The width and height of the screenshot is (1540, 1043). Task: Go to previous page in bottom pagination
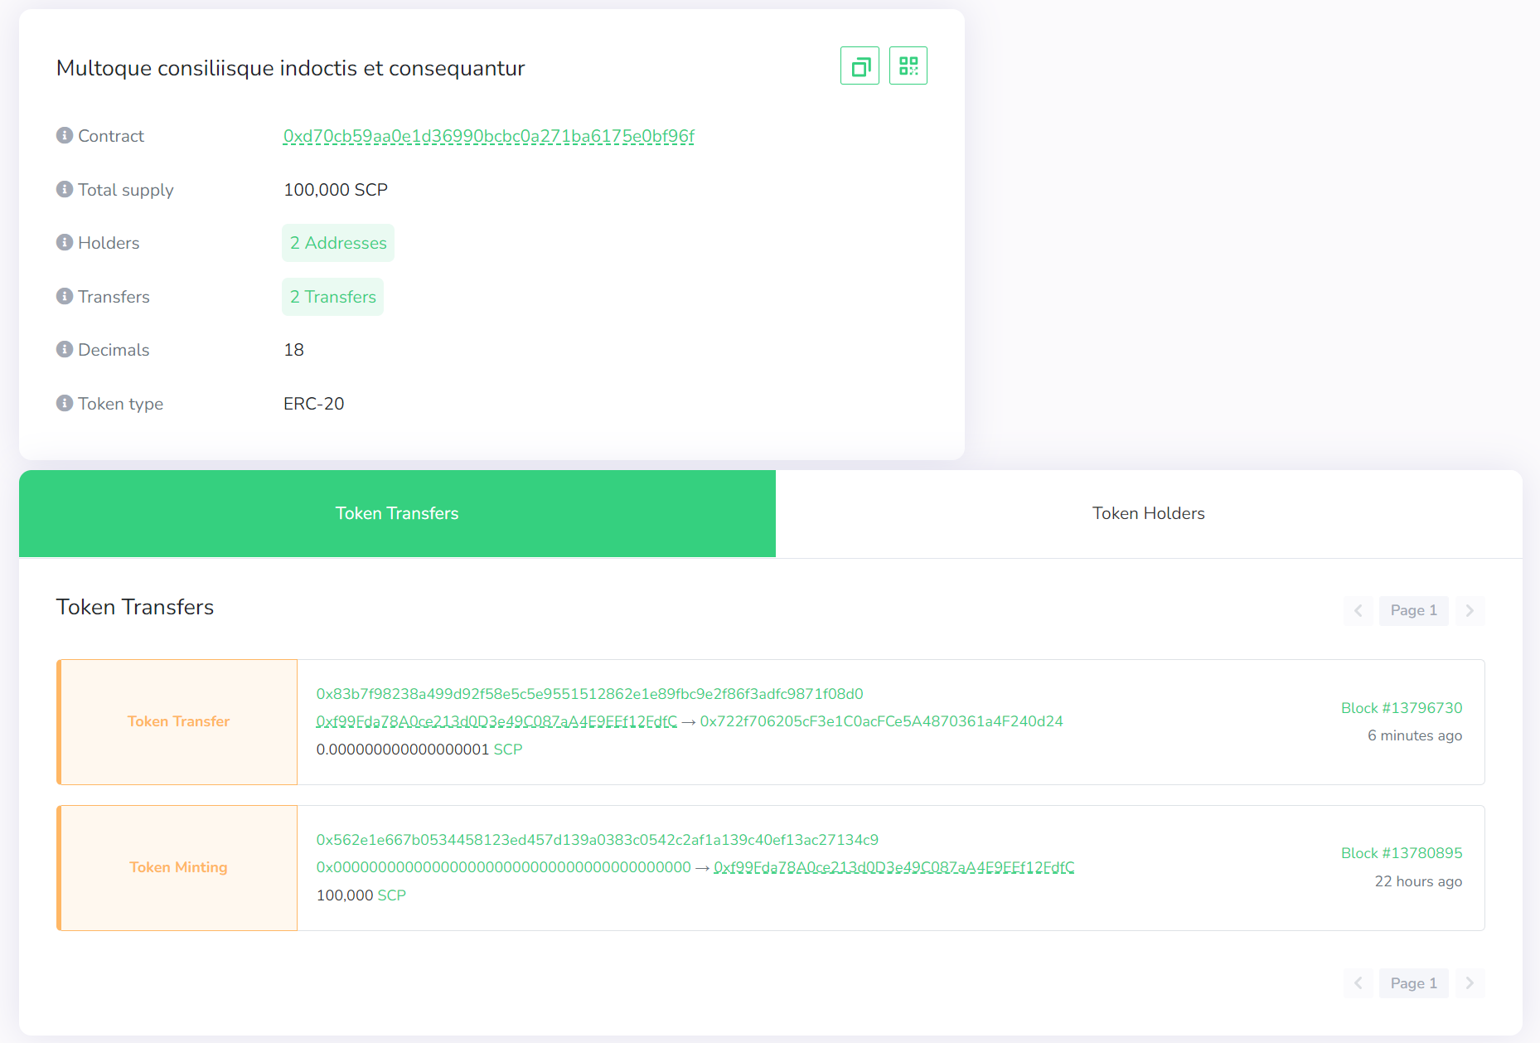point(1358,983)
